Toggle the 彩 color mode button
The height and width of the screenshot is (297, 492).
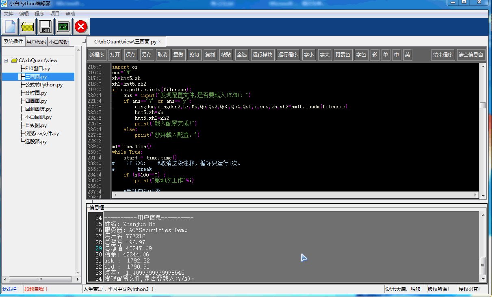pyautogui.click(x=375, y=55)
